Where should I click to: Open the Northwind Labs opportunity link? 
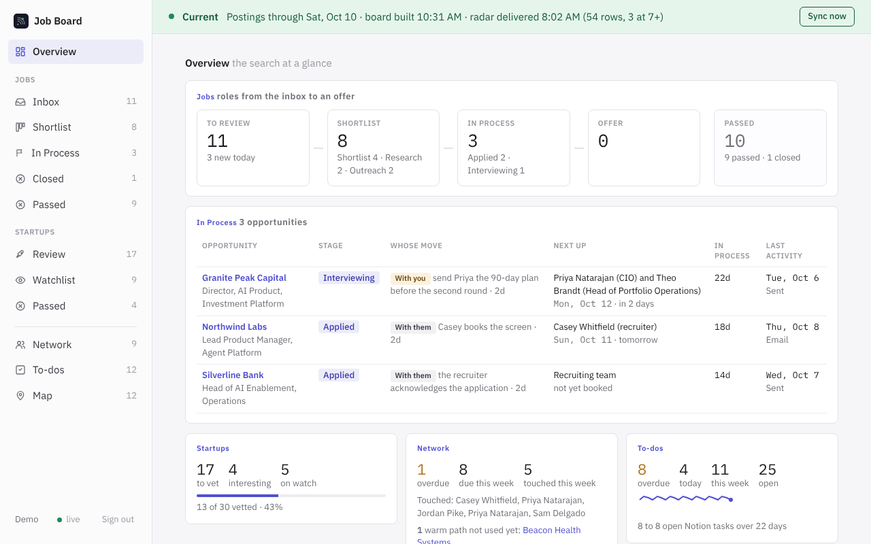coord(234,326)
